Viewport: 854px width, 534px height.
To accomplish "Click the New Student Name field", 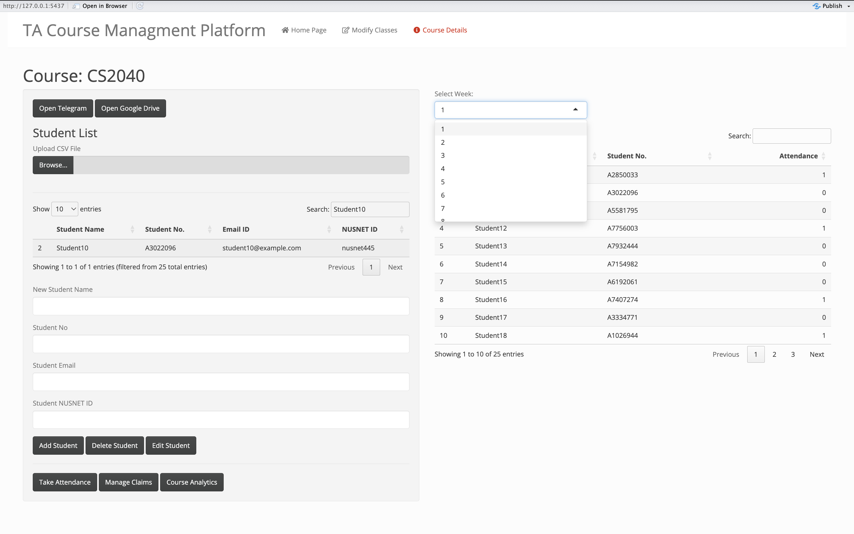I will click(x=221, y=306).
